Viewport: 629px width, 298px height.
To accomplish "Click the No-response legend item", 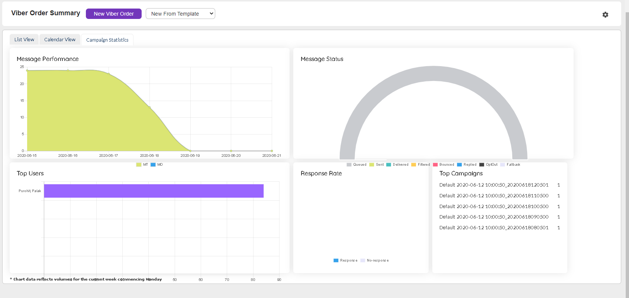I will point(363,260).
